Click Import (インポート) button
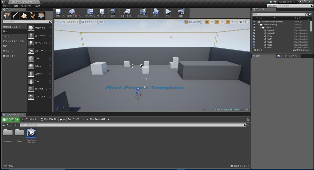The height and width of the screenshot is (170, 314). point(29,119)
